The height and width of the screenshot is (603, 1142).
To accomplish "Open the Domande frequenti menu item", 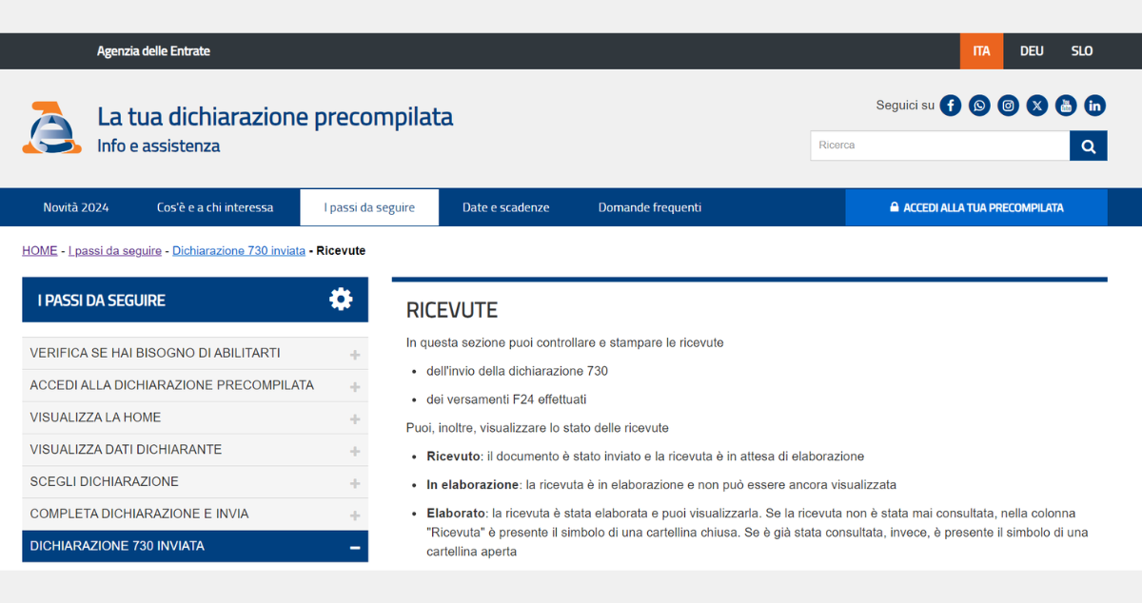I will pos(650,206).
